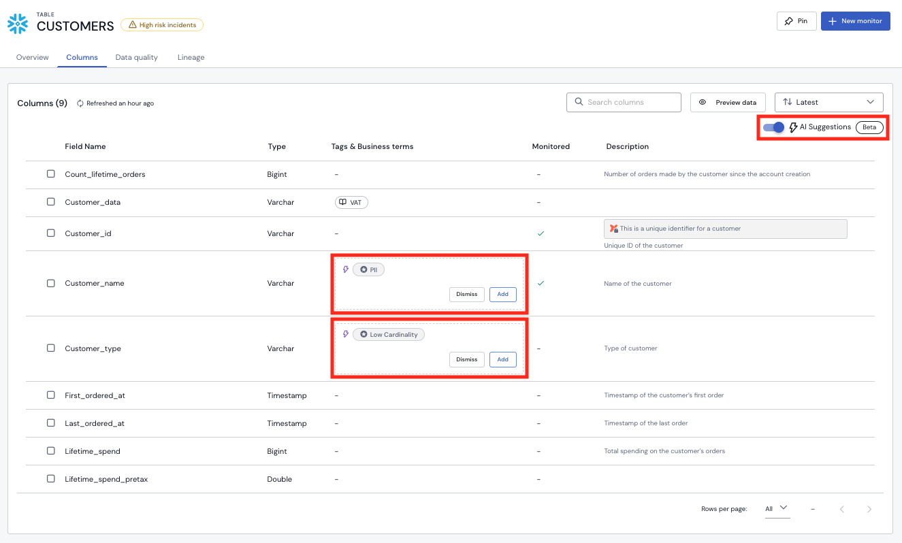Open the Latest sort dropdown
The height and width of the screenshot is (543, 902).
(828, 102)
